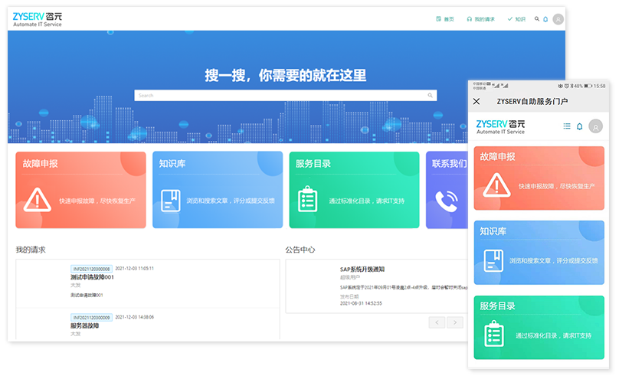Open user avatar in desktop header
The image size is (619, 379).
click(x=558, y=19)
